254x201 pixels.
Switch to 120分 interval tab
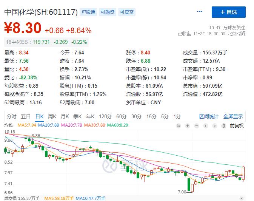105,116
